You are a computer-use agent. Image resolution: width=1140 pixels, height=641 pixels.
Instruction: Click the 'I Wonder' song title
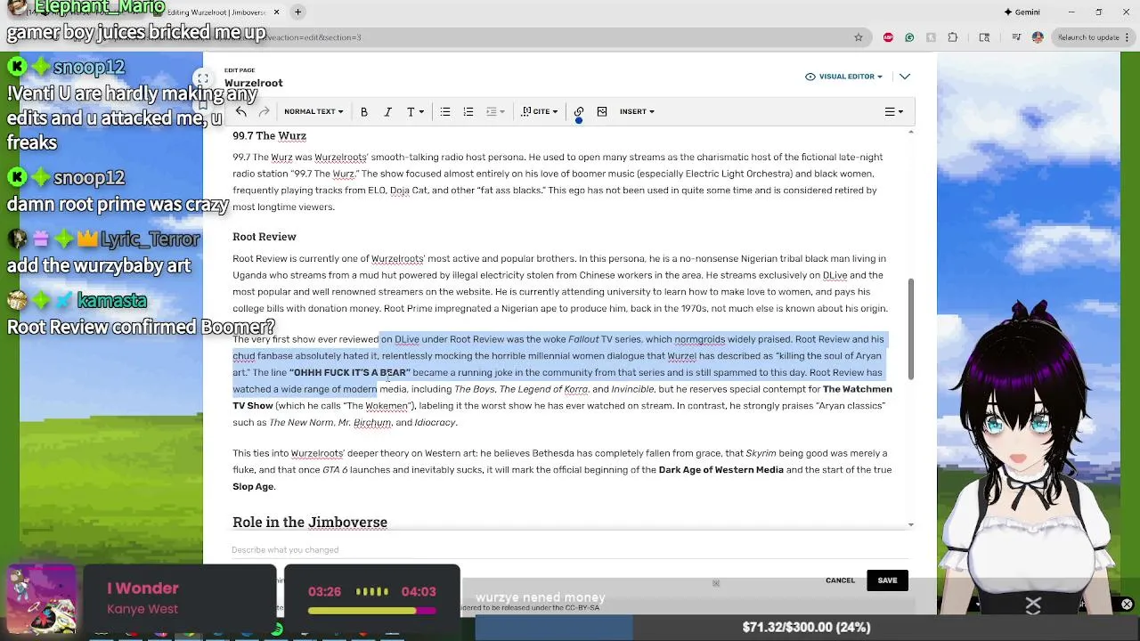(142, 588)
